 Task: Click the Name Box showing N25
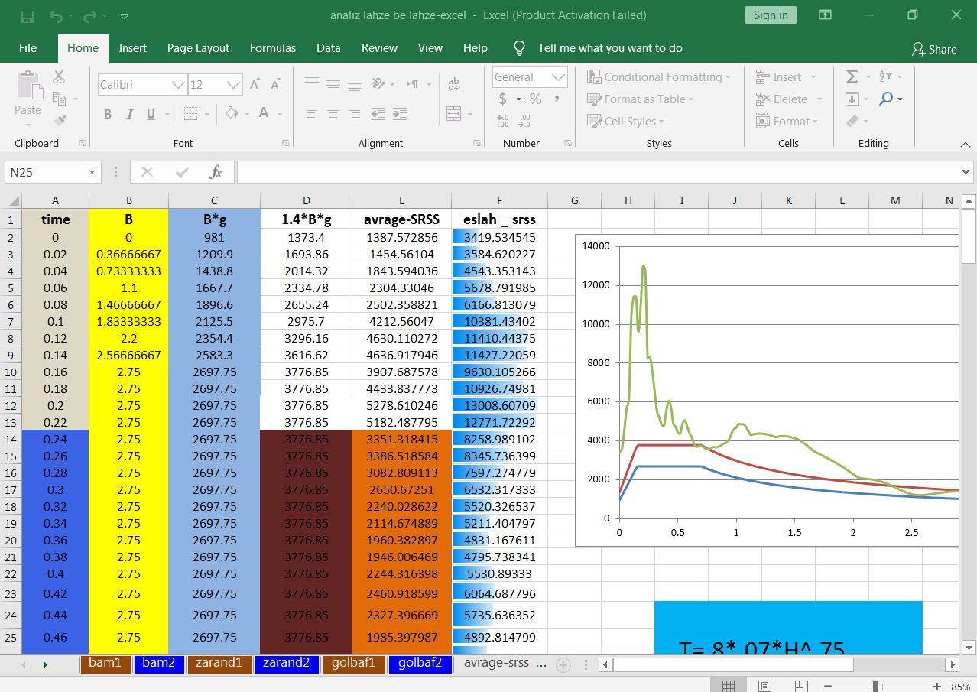click(46, 172)
